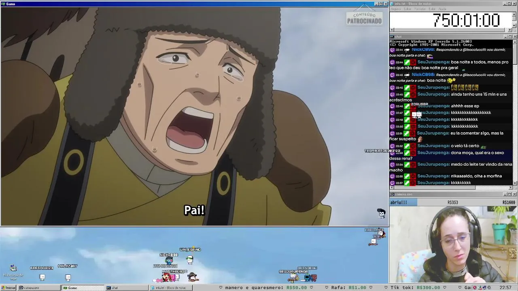Click 'nikaaaaido, olha a morfina' chat message

point(476,176)
